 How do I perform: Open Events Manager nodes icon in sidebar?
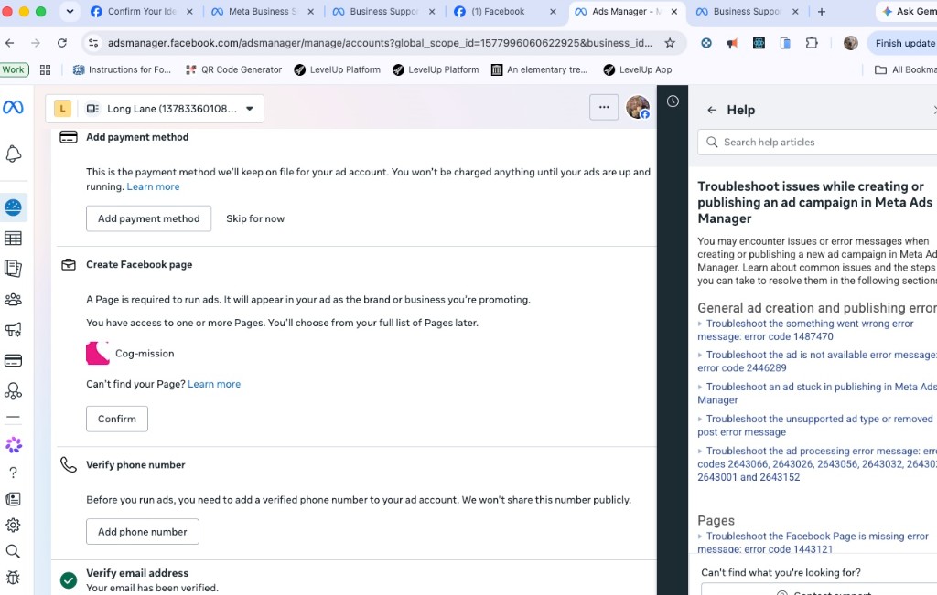coord(13,391)
